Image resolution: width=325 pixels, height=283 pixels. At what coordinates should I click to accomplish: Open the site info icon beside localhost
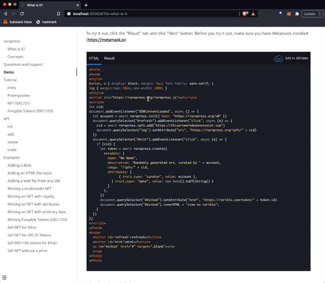coord(69,14)
